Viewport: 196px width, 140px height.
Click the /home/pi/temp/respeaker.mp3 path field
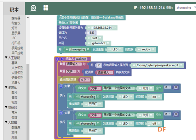click(157, 65)
